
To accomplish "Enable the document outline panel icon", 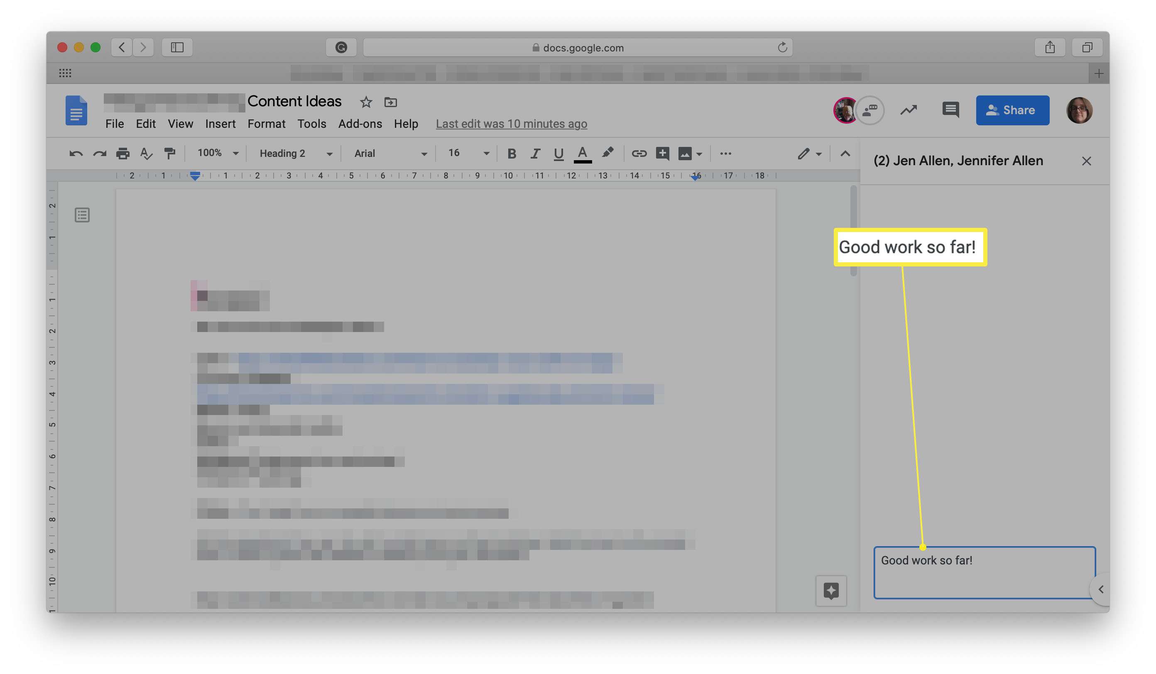I will click(x=83, y=215).
